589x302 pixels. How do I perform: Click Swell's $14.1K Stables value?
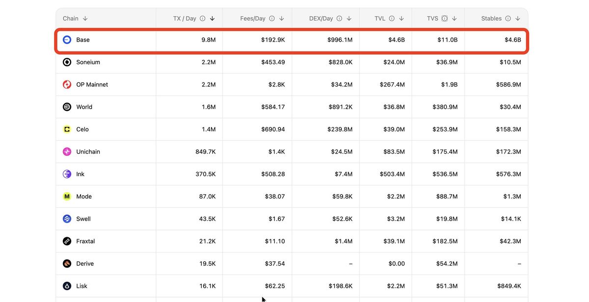point(511,219)
